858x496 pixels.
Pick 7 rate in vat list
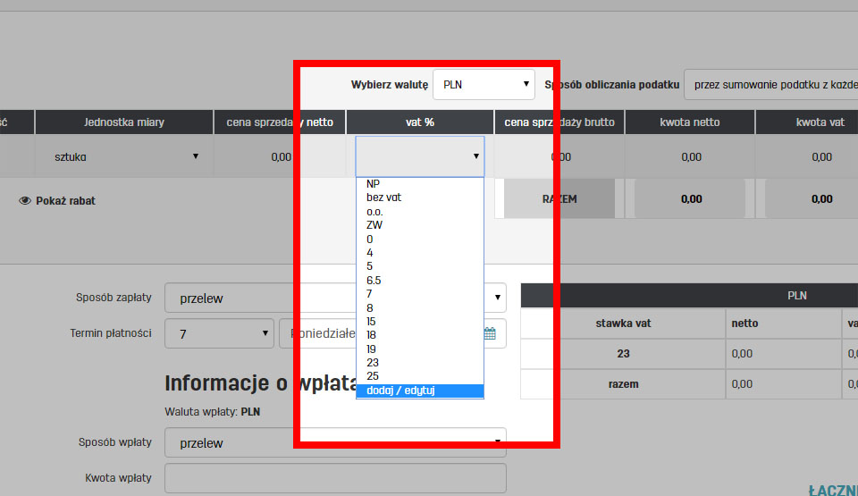(420, 294)
